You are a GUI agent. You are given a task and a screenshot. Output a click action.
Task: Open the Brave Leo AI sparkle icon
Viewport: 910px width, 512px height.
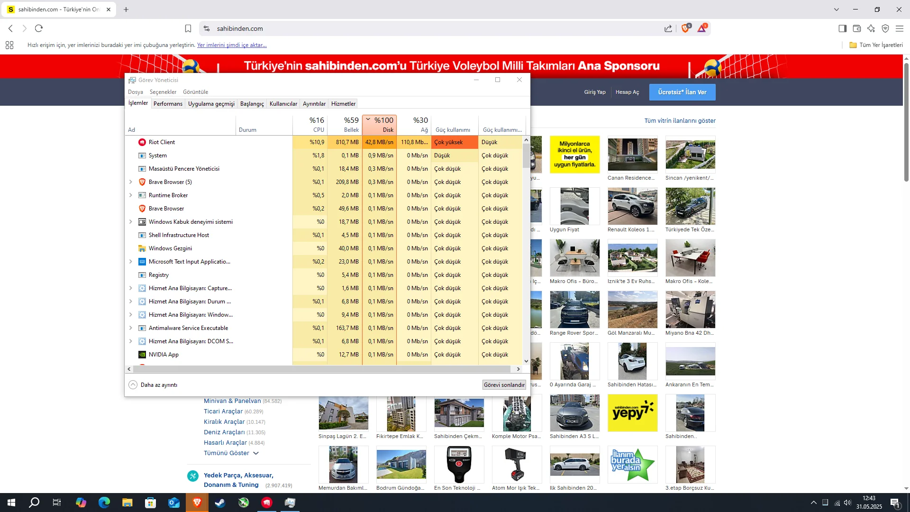click(x=871, y=28)
